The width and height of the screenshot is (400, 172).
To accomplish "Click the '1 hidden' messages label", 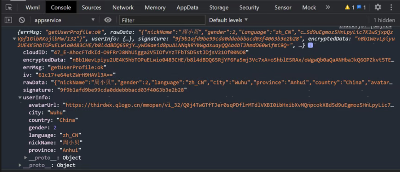I will (384, 20).
